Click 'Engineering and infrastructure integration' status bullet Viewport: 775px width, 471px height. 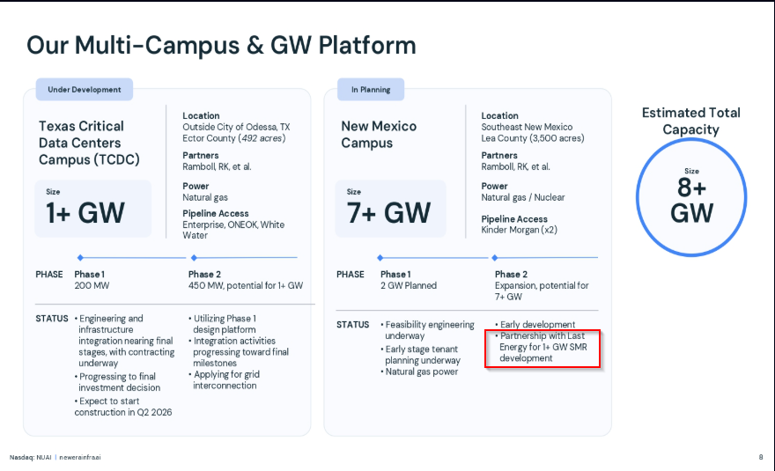[x=124, y=341]
